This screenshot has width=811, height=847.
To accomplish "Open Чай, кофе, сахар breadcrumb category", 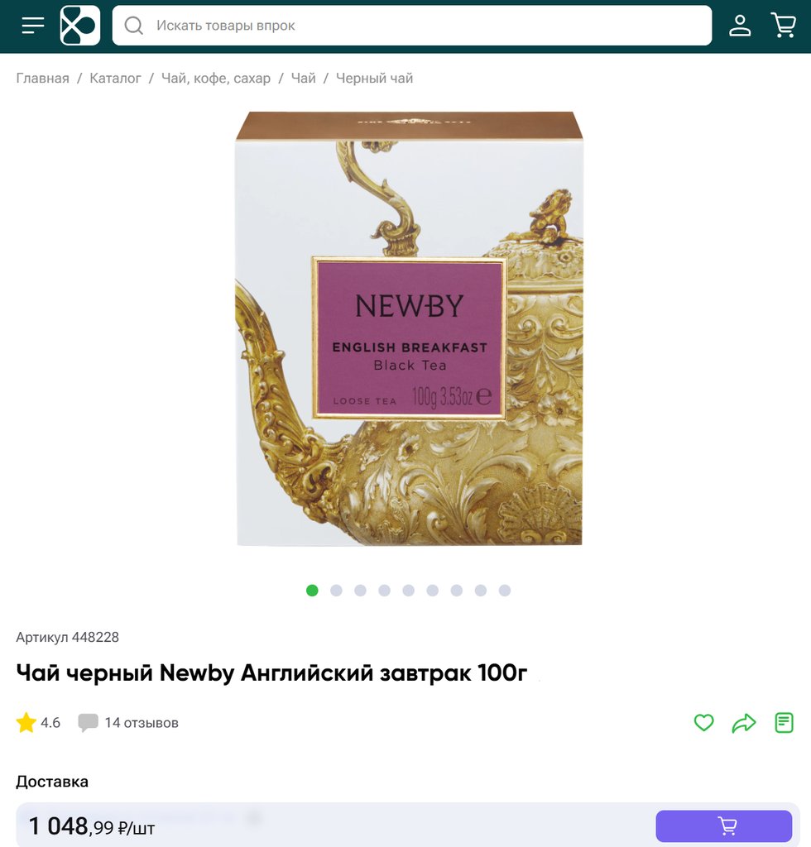I will 216,79.
